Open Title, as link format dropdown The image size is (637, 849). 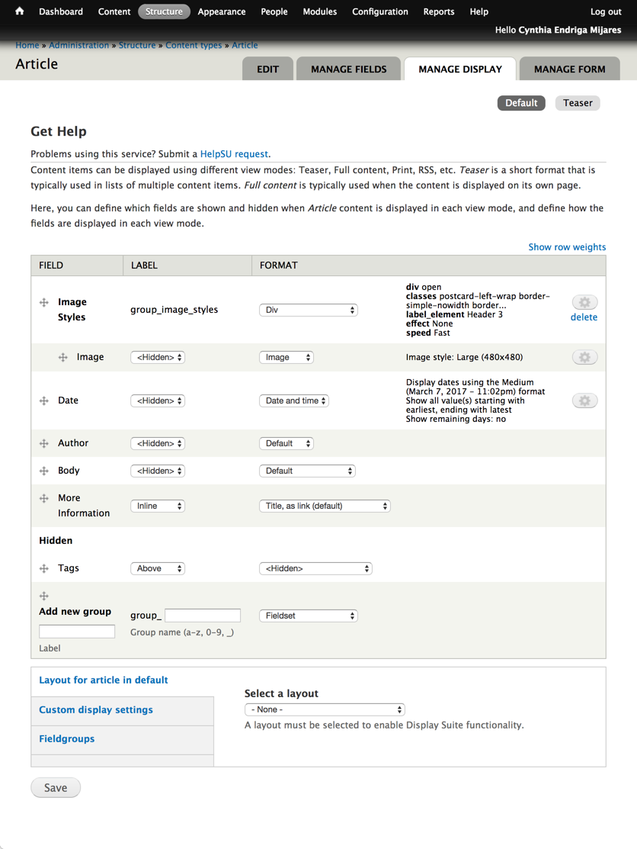click(325, 507)
